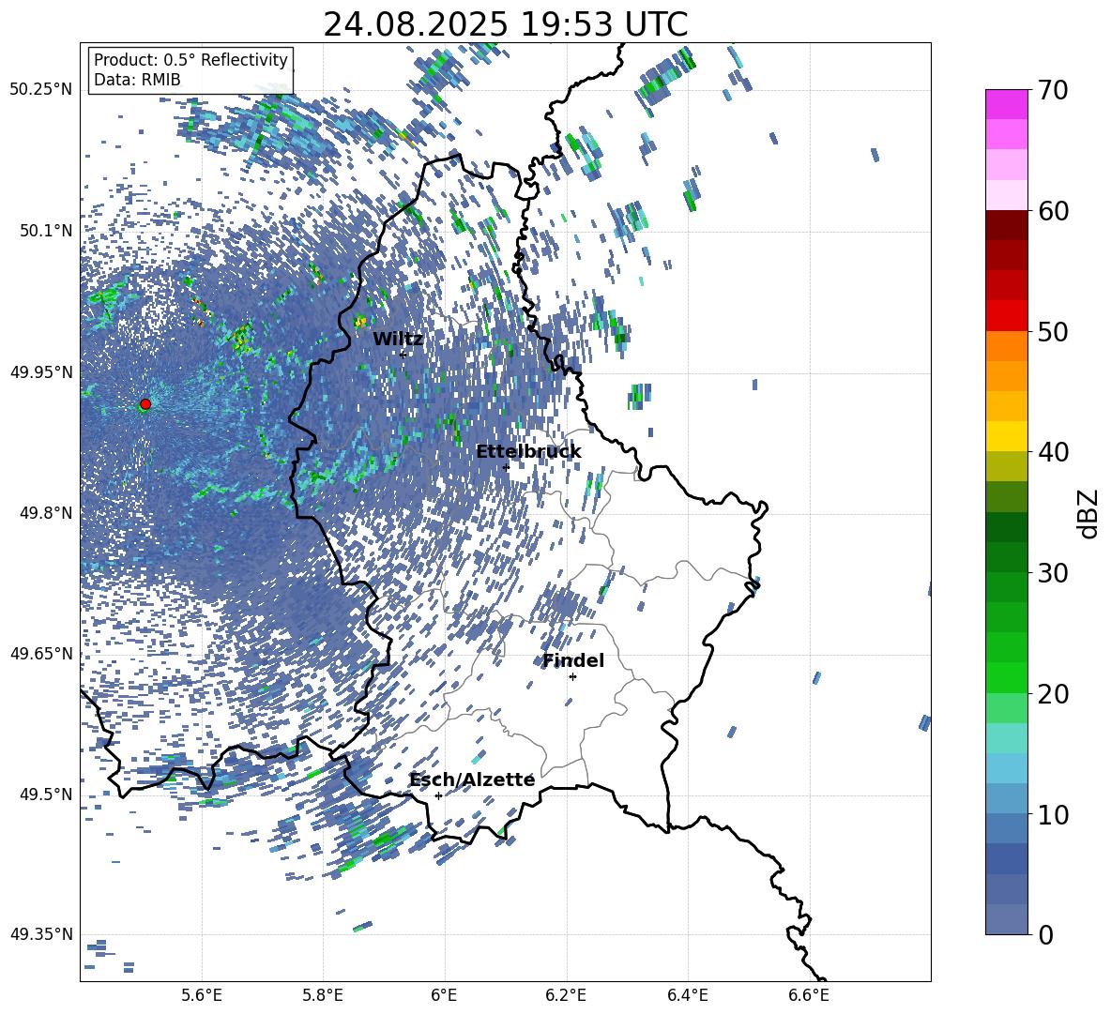Click the title '24.08.2025 19:53 UTC'
Viewport: 1111px width, 1014px height.
505,24
